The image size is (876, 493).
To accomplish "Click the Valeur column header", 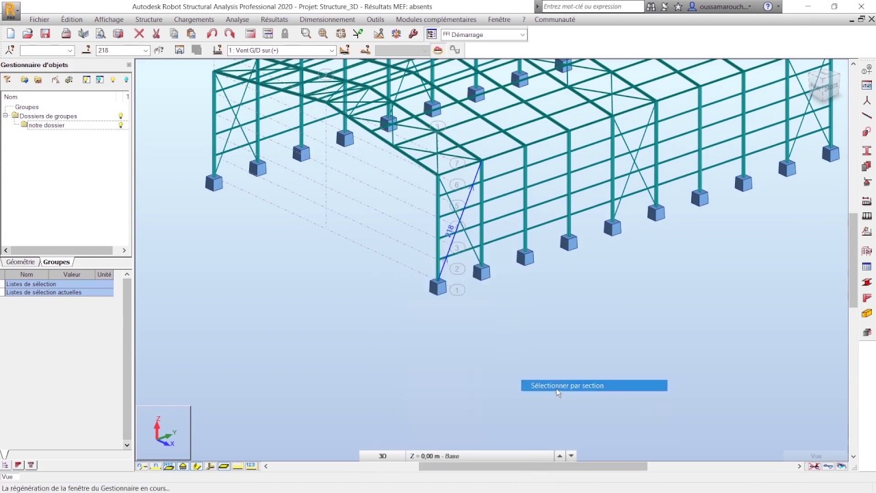I will [72, 275].
